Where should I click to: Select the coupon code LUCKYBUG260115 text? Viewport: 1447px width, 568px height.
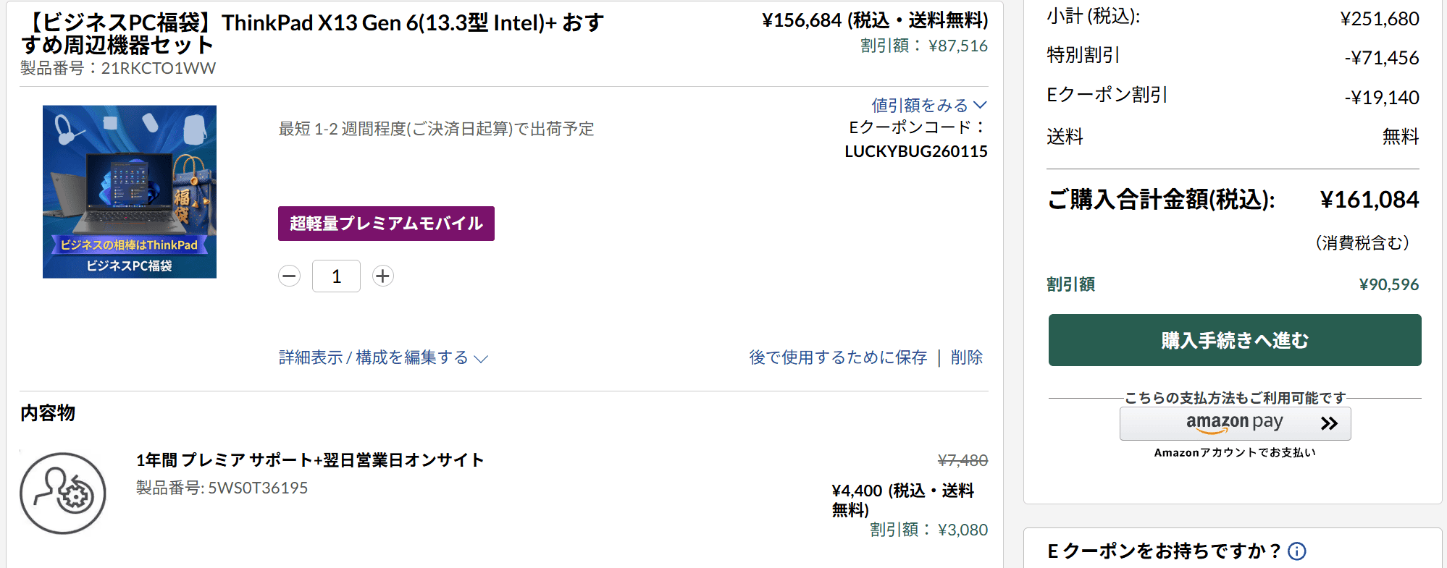pyautogui.click(x=915, y=151)
